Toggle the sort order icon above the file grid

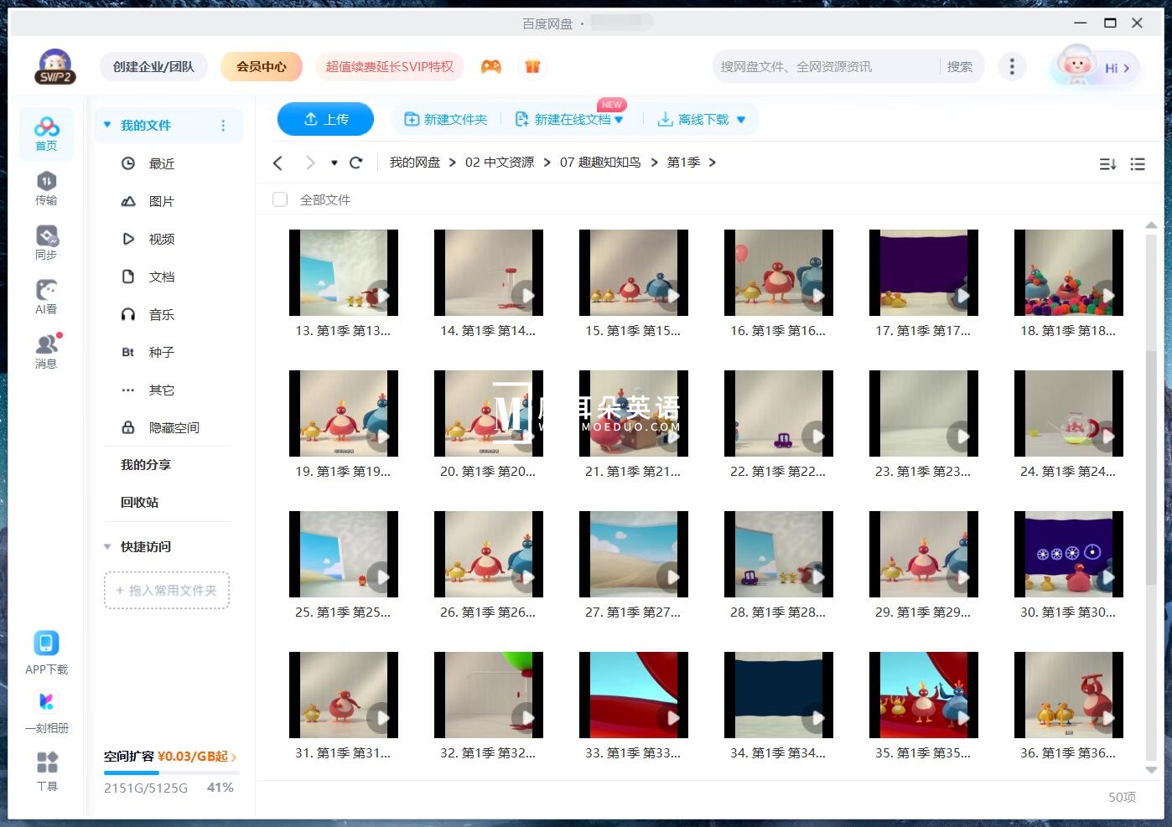point(1107,164)
